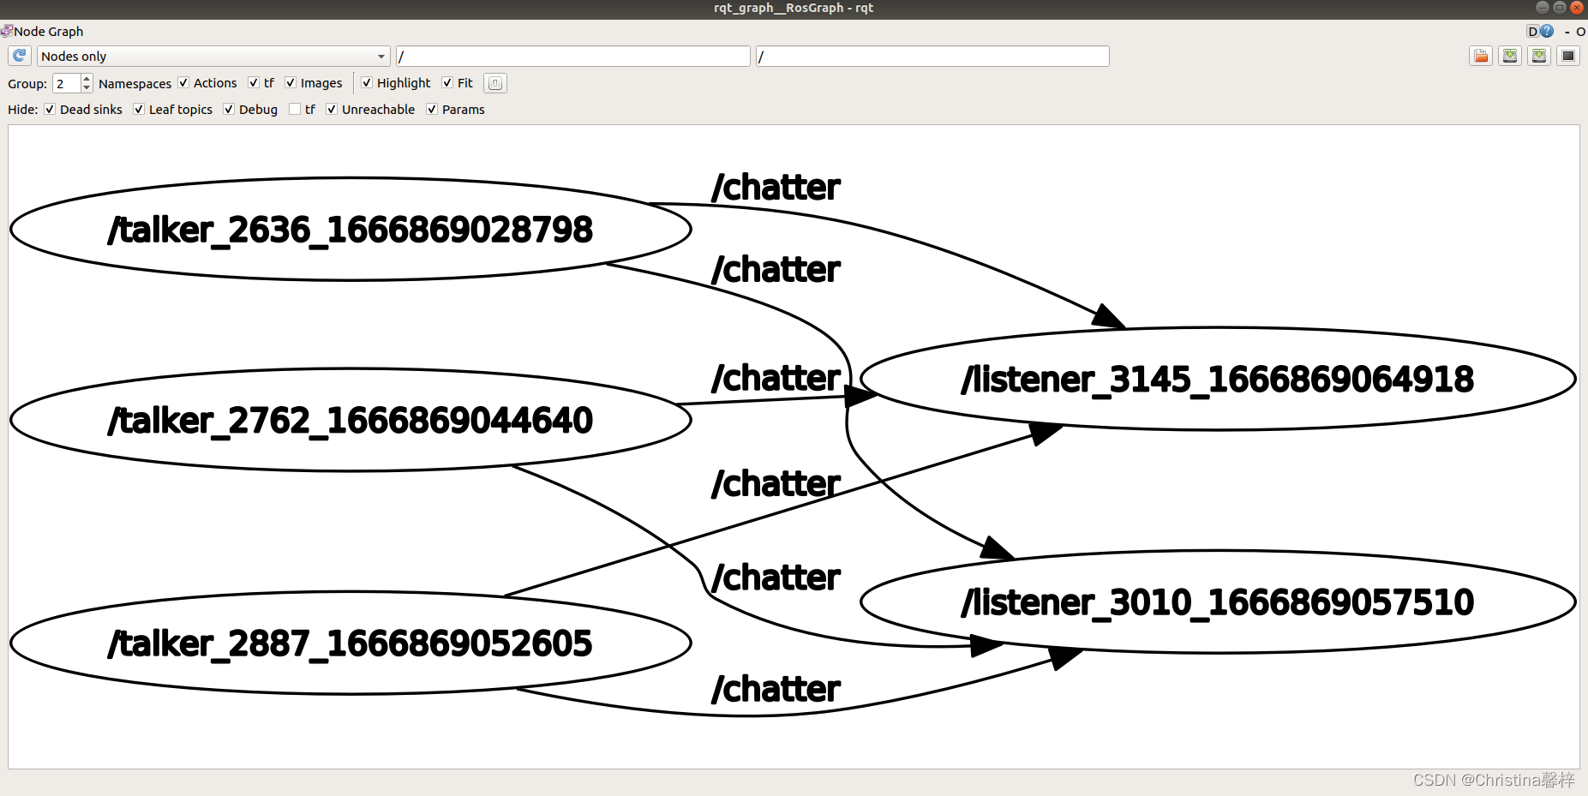Uncheck the Highlight checkbox
This screenshot has width=1588, height=796.
[367, 82]
